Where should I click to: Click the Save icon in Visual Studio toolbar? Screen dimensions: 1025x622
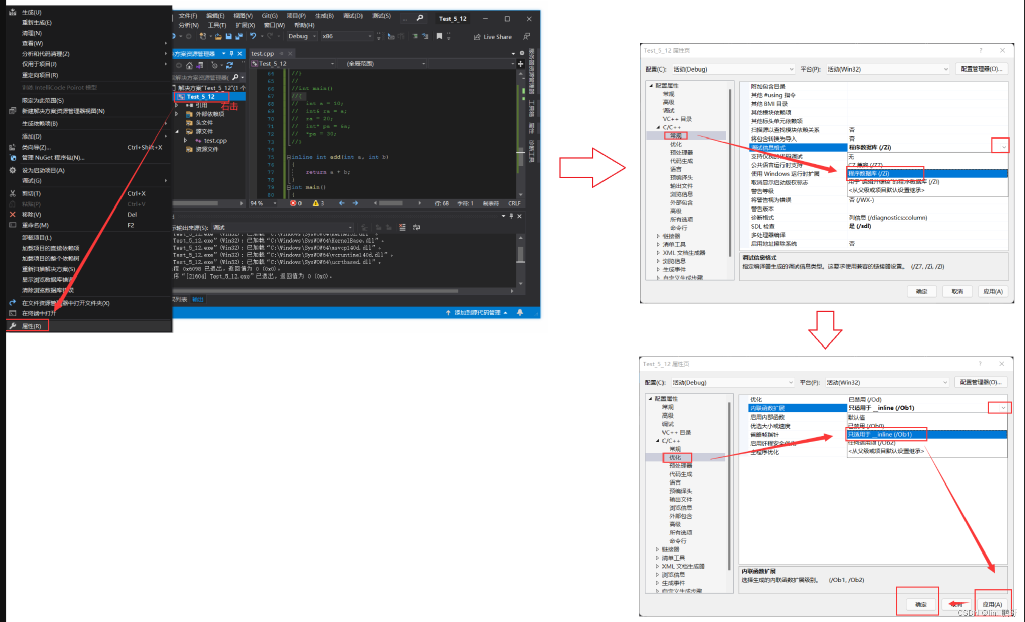pyautogui.click(x=228, y=36)
